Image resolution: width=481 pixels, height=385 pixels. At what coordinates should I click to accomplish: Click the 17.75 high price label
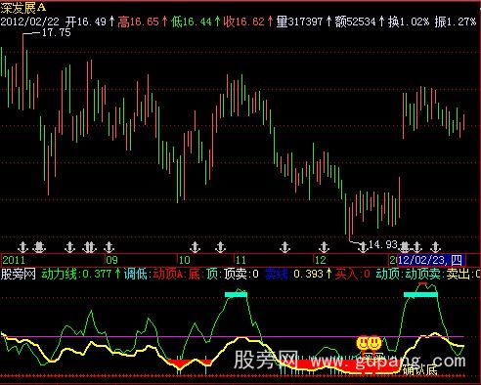(57, 32)
